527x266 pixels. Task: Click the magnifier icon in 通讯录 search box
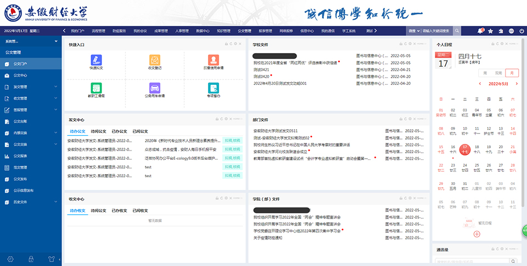click(513, 261)
